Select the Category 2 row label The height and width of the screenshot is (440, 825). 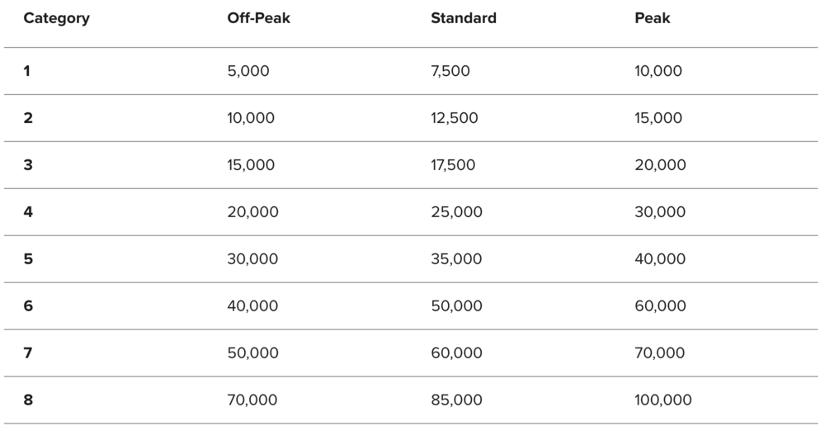[x=28, y=118]
